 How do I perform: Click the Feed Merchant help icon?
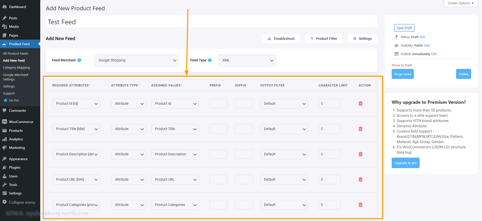click(x=79, y=60)
